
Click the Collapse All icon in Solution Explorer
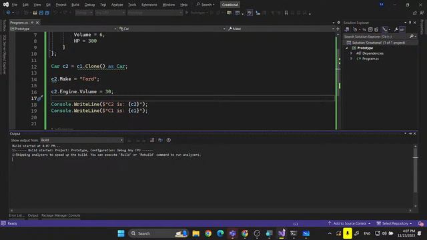tap(370, 29)
